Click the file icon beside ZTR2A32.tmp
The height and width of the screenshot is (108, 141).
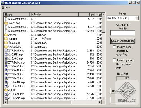(6, 66)
